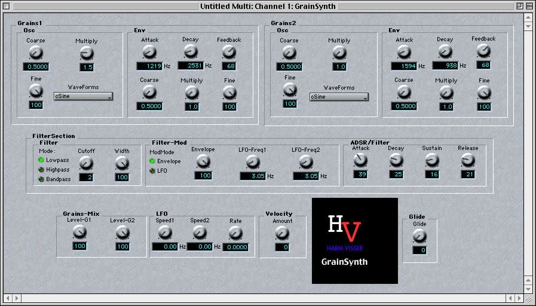Click Grains1 Env Attack knob

click(x=149, y=52)
